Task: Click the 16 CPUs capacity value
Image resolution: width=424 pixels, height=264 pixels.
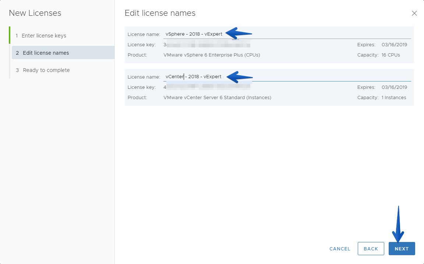Action: 391,55
